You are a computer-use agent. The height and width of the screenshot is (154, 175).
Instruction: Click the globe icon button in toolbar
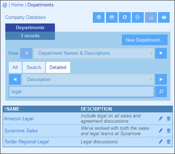pos(112,17)
